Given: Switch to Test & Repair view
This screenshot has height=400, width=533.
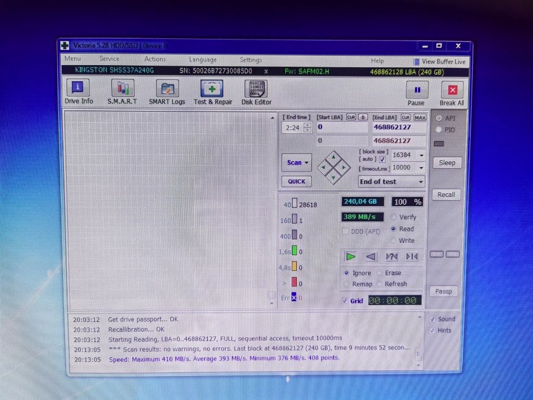Looking at the screenshot, I should pos(213,93).
